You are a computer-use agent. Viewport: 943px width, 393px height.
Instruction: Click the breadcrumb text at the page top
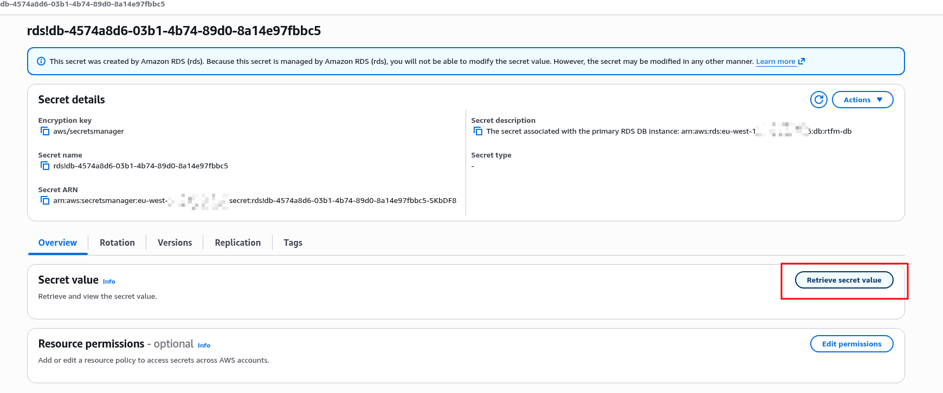[82, 4]
